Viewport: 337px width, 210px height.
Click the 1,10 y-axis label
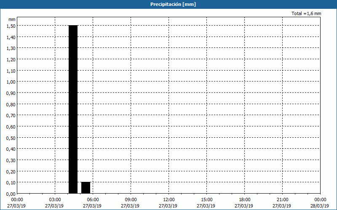[11, 71]
